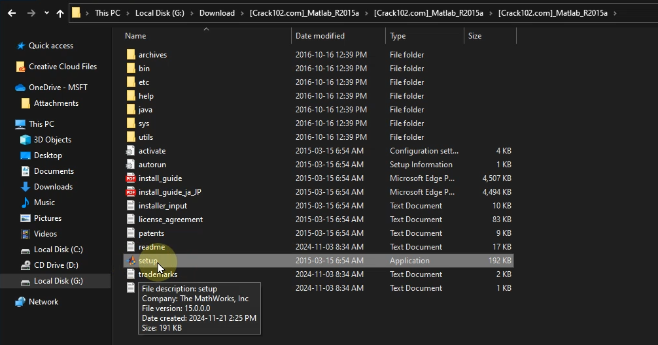658x345 pixels.
Task: Select Local Disk (C:) in navigation pane
Action: pyautogui.click(x=58, y=250)
